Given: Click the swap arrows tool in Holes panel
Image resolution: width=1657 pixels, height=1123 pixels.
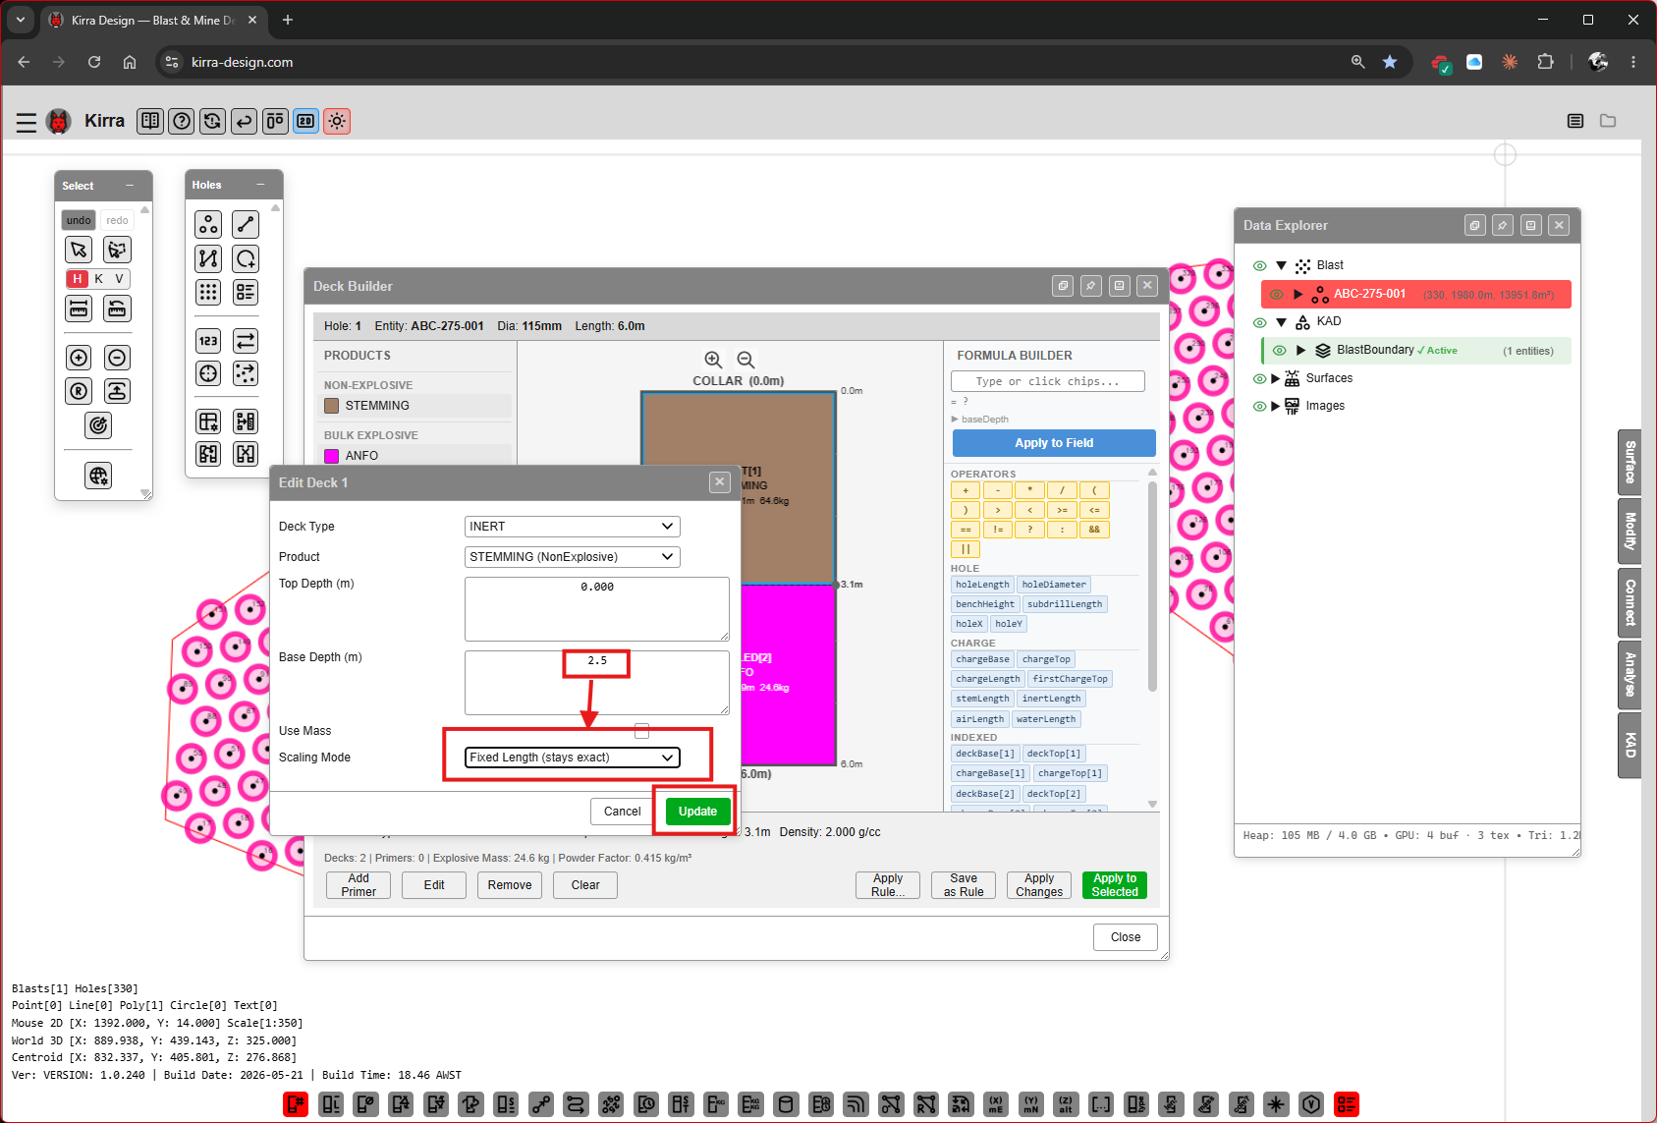Looking at the screenshot, I should [246, 341].
